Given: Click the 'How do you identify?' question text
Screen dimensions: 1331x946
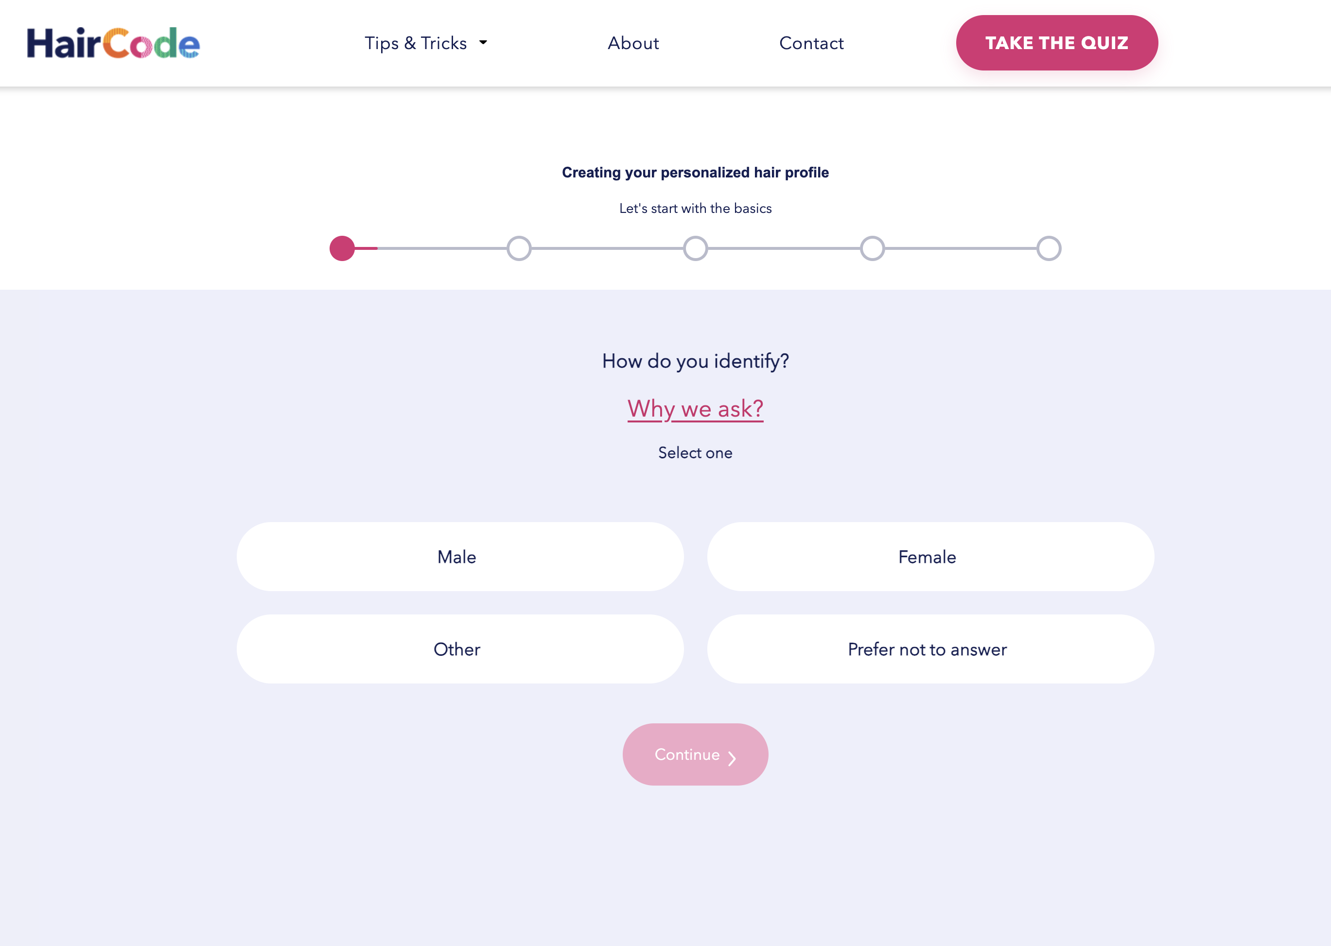Looking at the screenshot, I should (695, 361).
